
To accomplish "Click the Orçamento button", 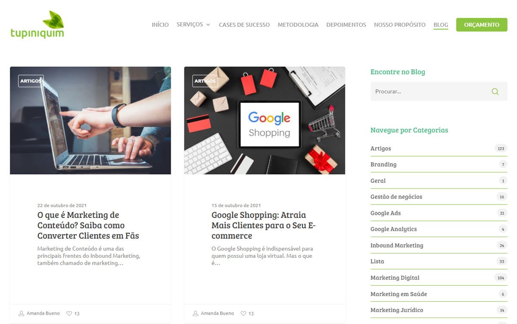I will pyautogui.click(x=482, y=25).
